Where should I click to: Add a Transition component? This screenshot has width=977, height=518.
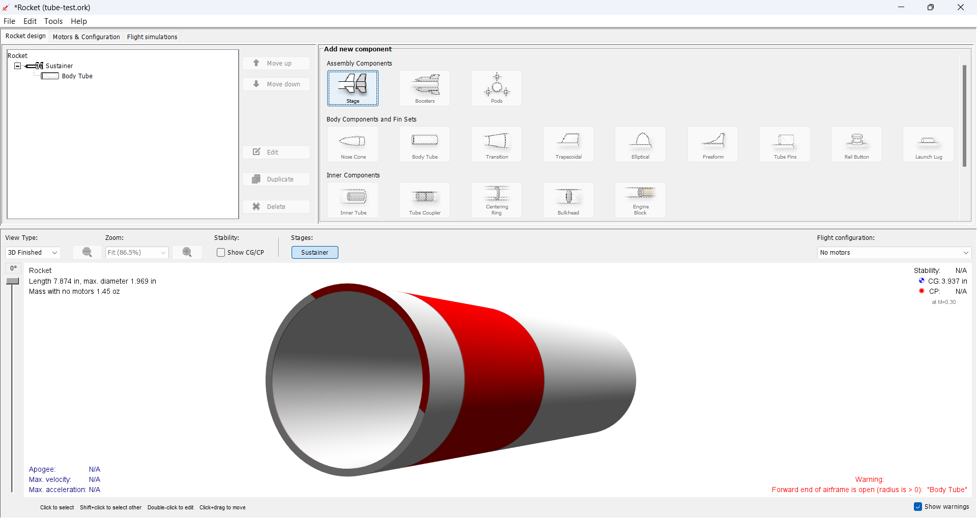pos(496,144)
